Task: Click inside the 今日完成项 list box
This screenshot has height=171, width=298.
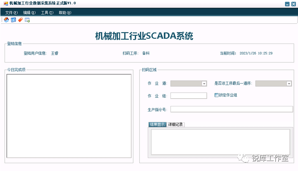Action: 69,116
